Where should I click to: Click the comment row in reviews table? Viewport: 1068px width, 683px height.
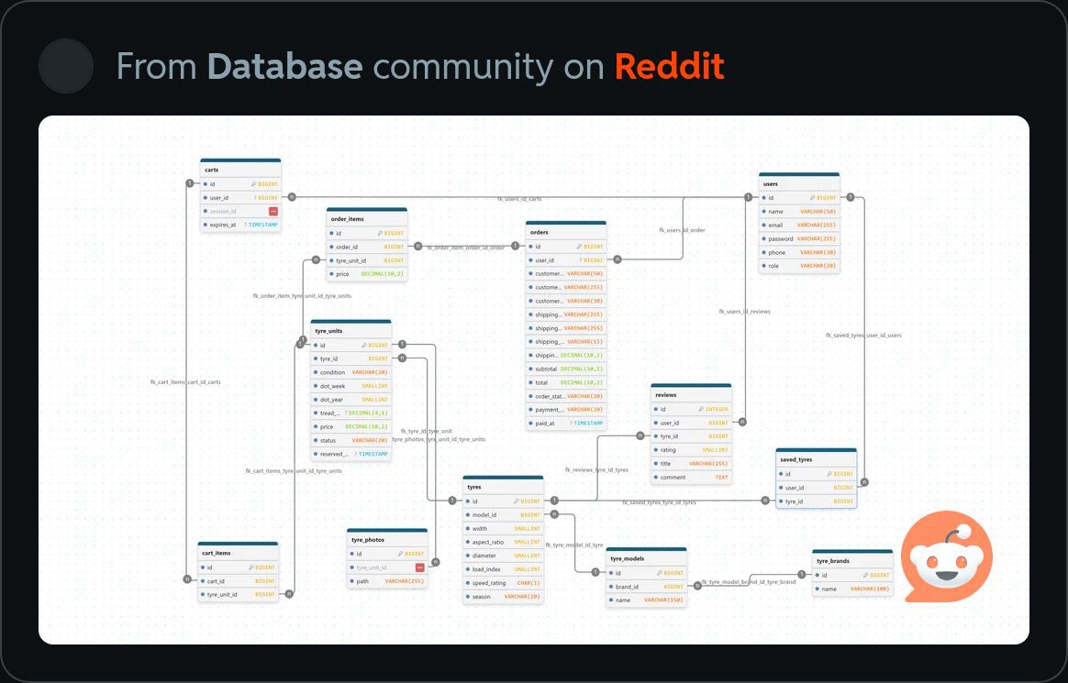click(x=691, y=477)
